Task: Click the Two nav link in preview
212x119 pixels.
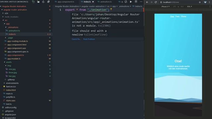Action: point(178,17)
